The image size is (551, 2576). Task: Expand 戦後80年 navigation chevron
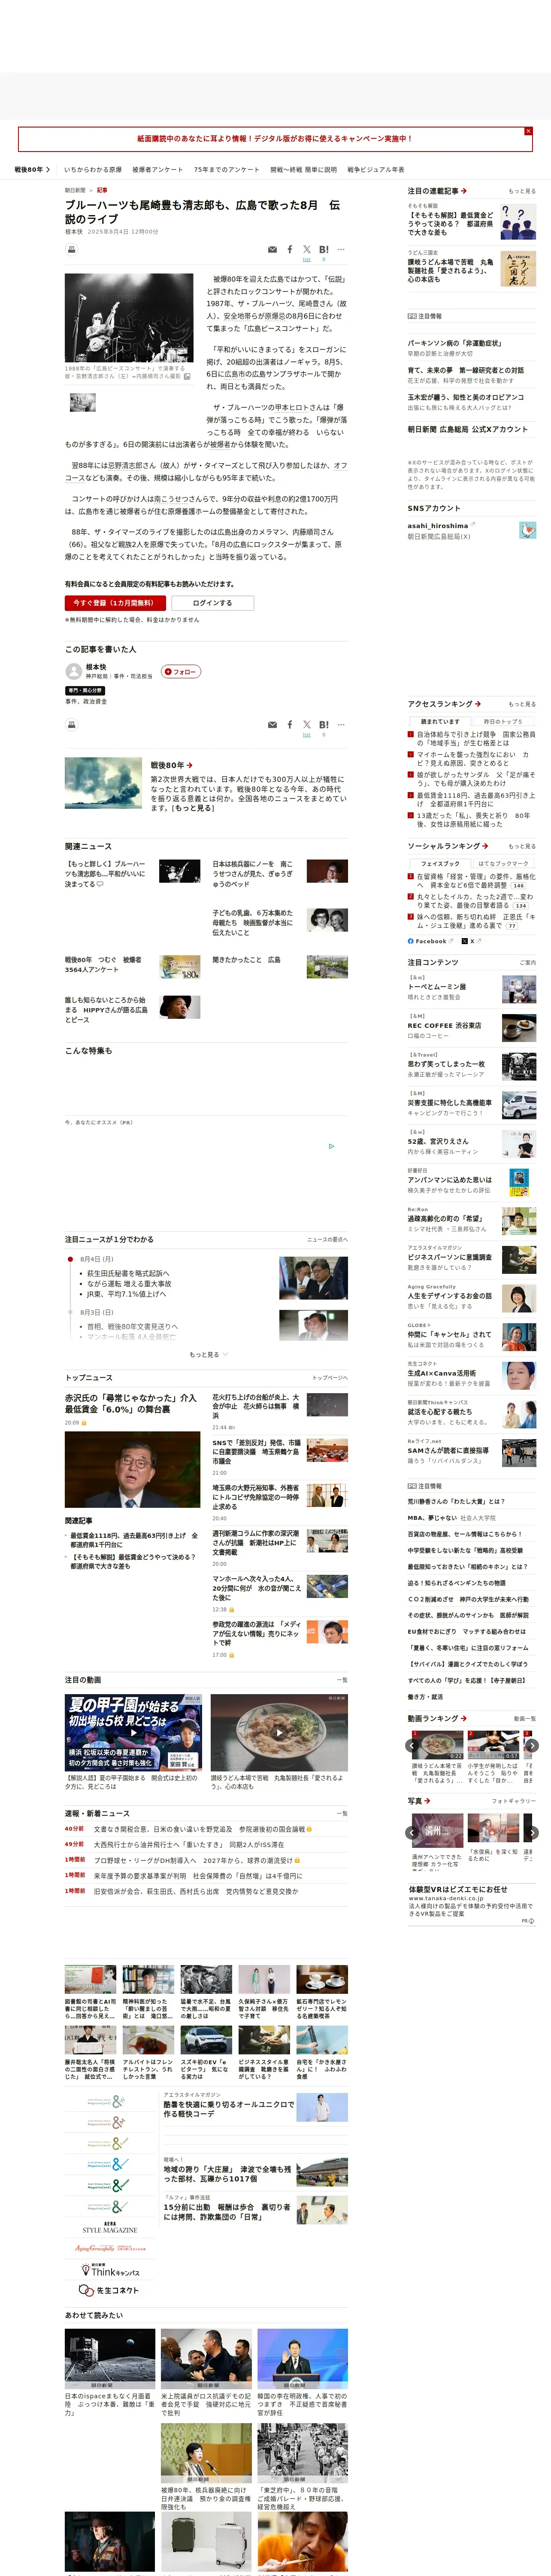47,169
